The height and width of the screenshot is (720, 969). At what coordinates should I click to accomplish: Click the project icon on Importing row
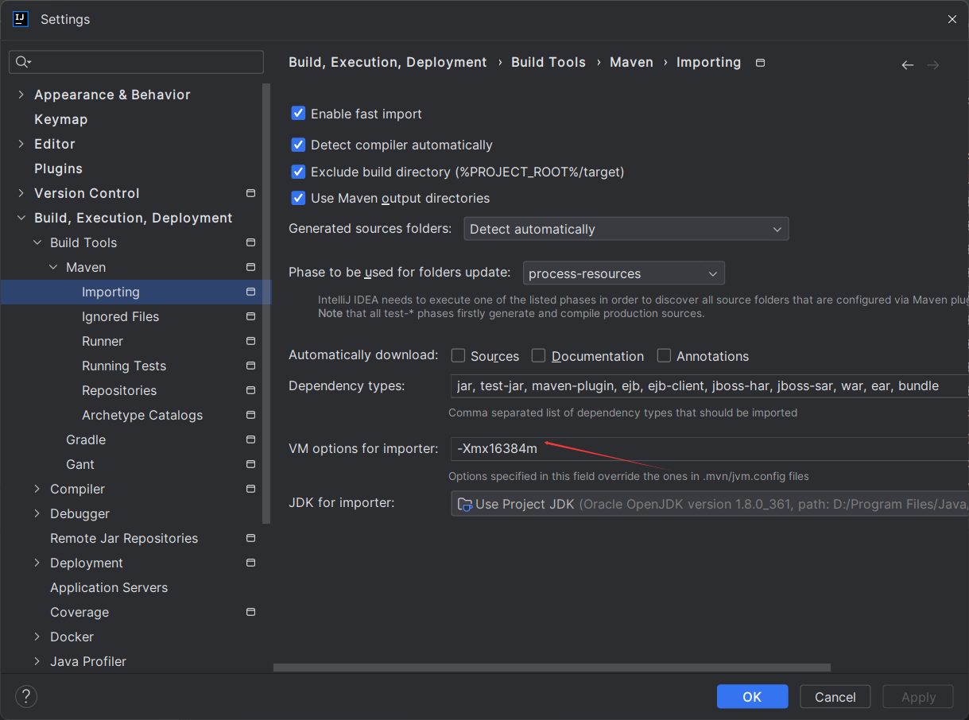251,292
